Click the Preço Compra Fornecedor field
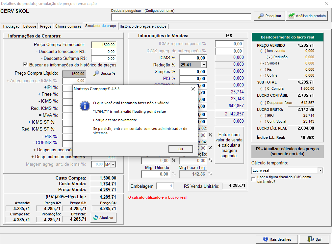Screen dimensions: 332x244 [103, 45]
